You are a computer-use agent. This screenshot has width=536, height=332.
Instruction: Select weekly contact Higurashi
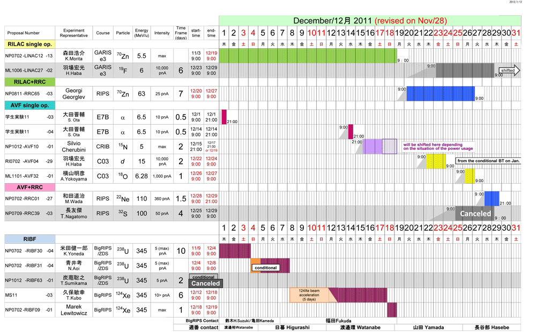292,327
